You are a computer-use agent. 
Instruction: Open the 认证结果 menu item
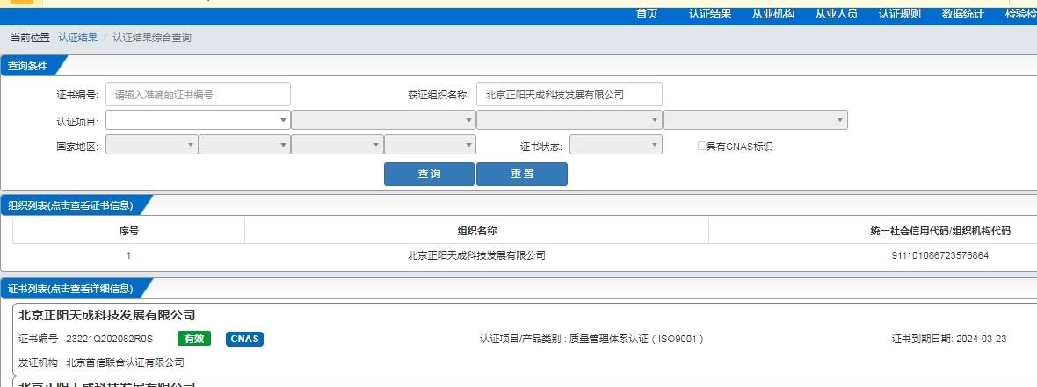[x=709, y=14]
